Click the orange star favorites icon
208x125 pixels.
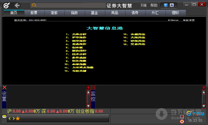18,118
